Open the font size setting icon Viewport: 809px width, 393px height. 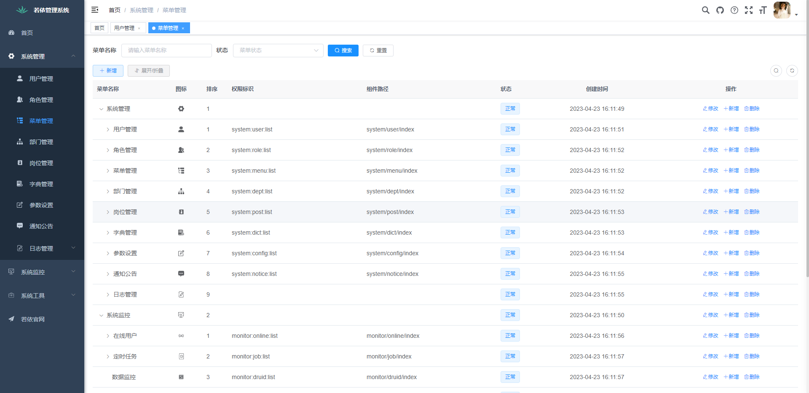763,10
